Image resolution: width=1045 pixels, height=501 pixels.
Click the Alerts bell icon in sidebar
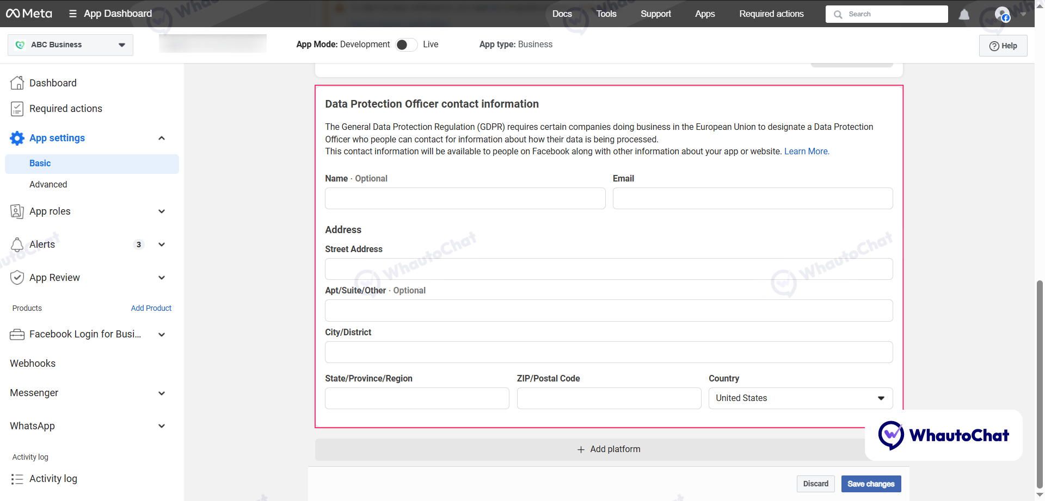(x=17, y=245)
